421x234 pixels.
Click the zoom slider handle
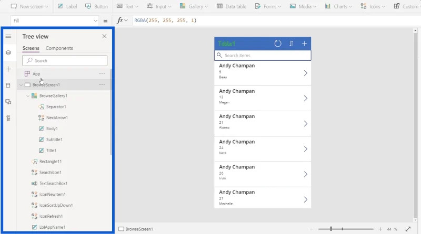click(331, 229)
